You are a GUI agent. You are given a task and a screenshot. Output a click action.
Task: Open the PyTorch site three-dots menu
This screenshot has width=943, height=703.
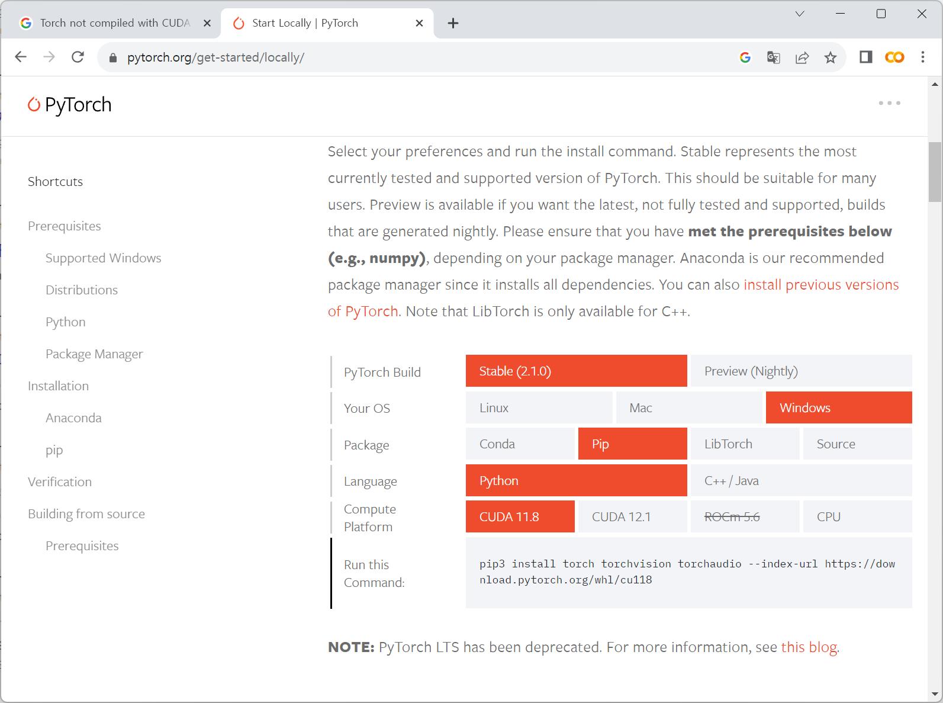point(890,103)
